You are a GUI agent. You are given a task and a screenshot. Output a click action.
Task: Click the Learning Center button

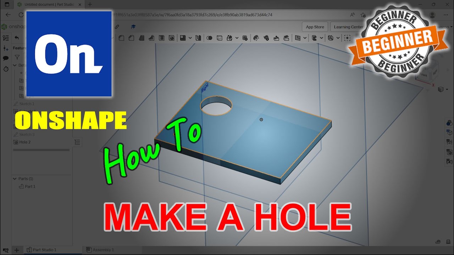pos(348,27)
